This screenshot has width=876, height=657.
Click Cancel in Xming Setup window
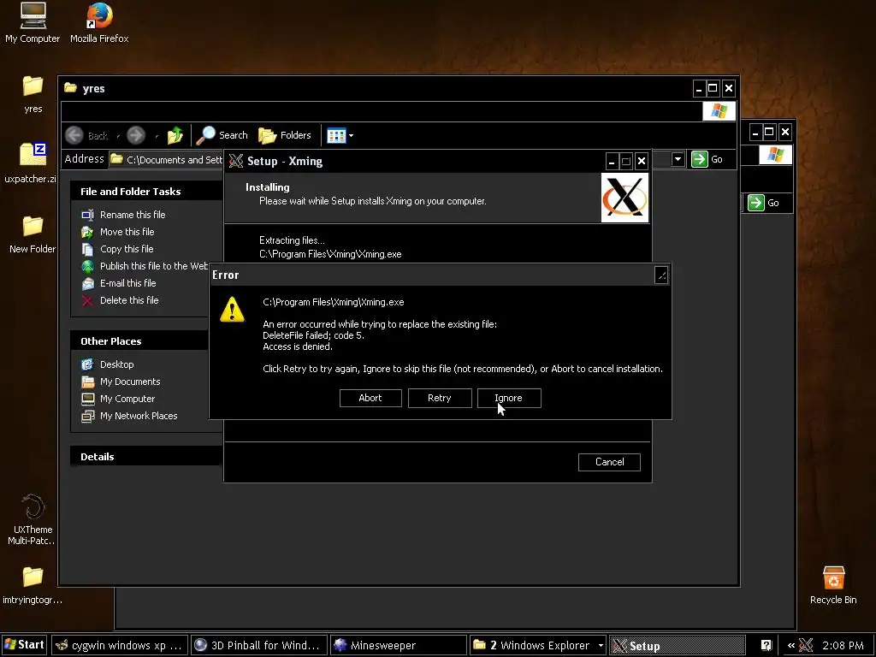(609, 462)
